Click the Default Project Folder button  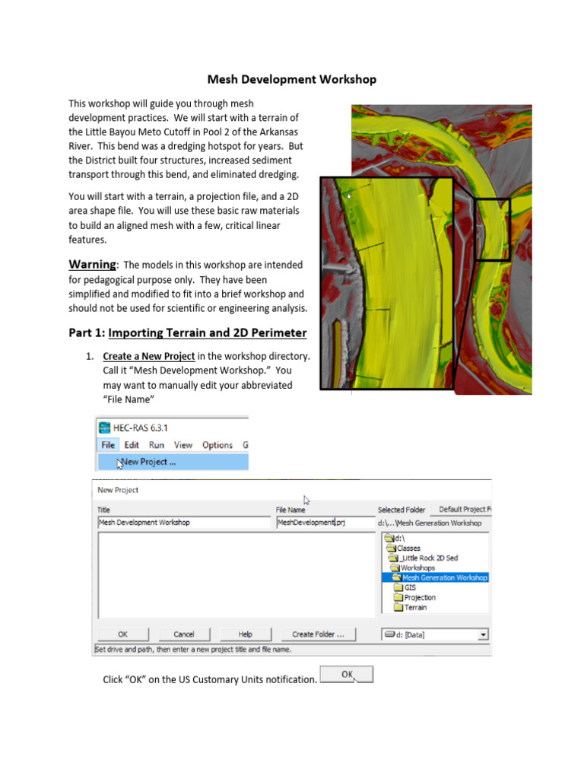pyautogui.click(x=460, y=509)
